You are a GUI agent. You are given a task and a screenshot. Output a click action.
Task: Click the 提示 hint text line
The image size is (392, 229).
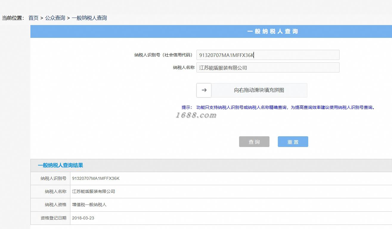(x=279, y=107)
